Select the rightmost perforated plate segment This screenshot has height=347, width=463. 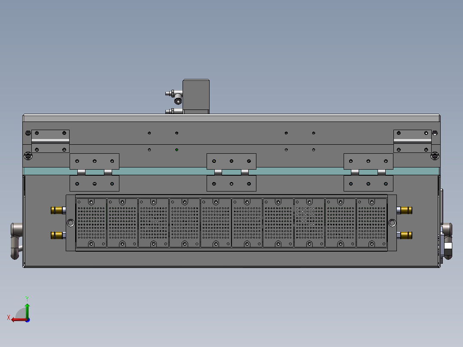[372, 221]
